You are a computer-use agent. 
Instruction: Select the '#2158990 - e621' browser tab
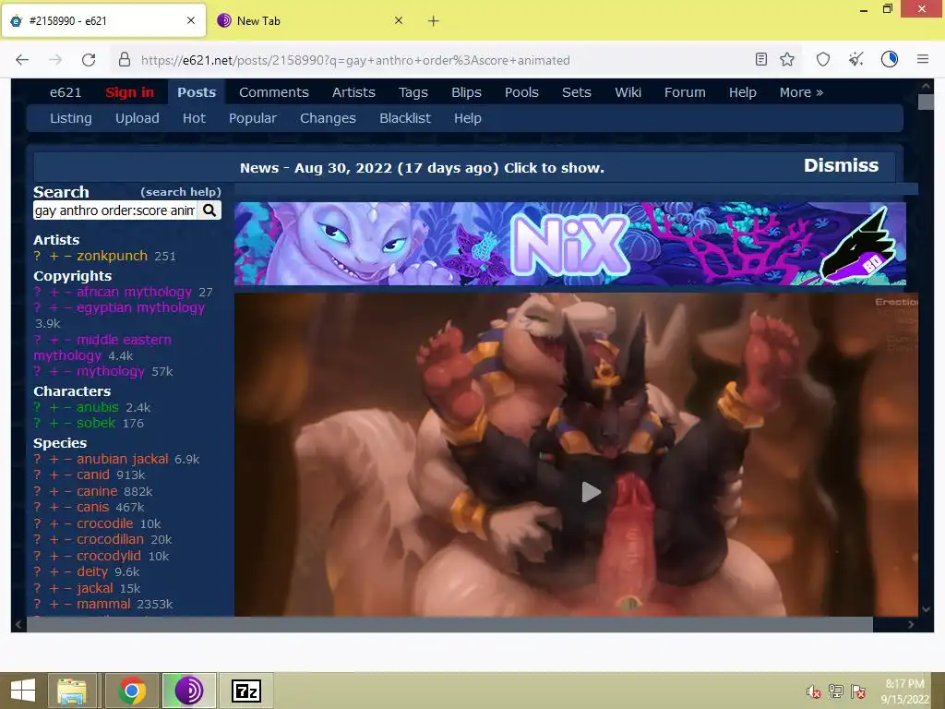point(103,20)
